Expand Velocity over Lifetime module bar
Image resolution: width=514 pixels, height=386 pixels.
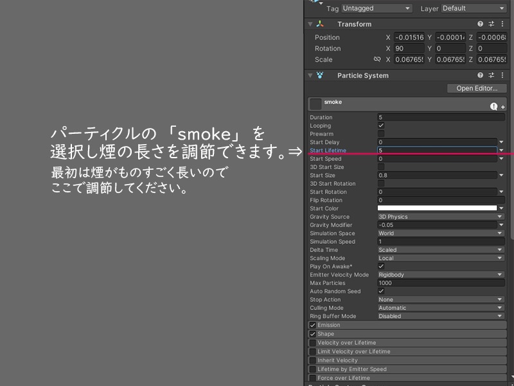pos(407,343)
